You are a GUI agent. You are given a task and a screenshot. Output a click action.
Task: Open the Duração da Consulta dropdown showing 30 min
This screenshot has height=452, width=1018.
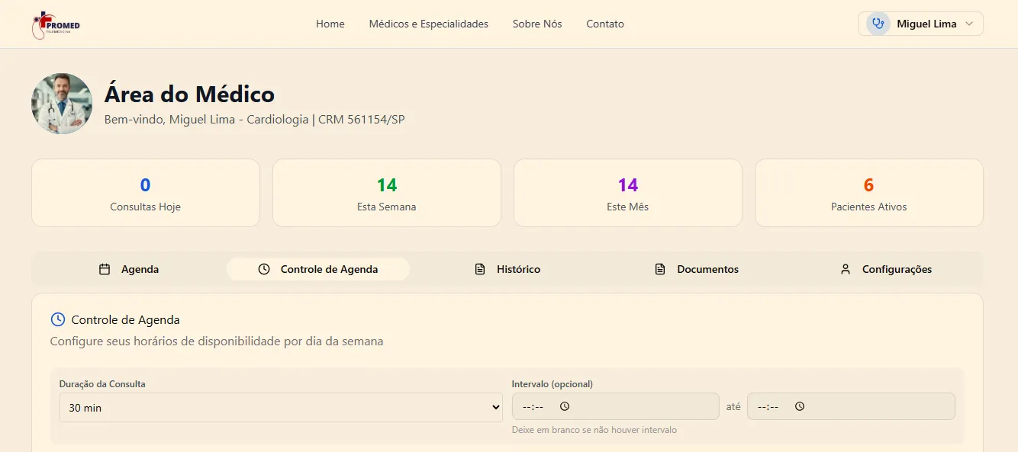coord(281,408)
